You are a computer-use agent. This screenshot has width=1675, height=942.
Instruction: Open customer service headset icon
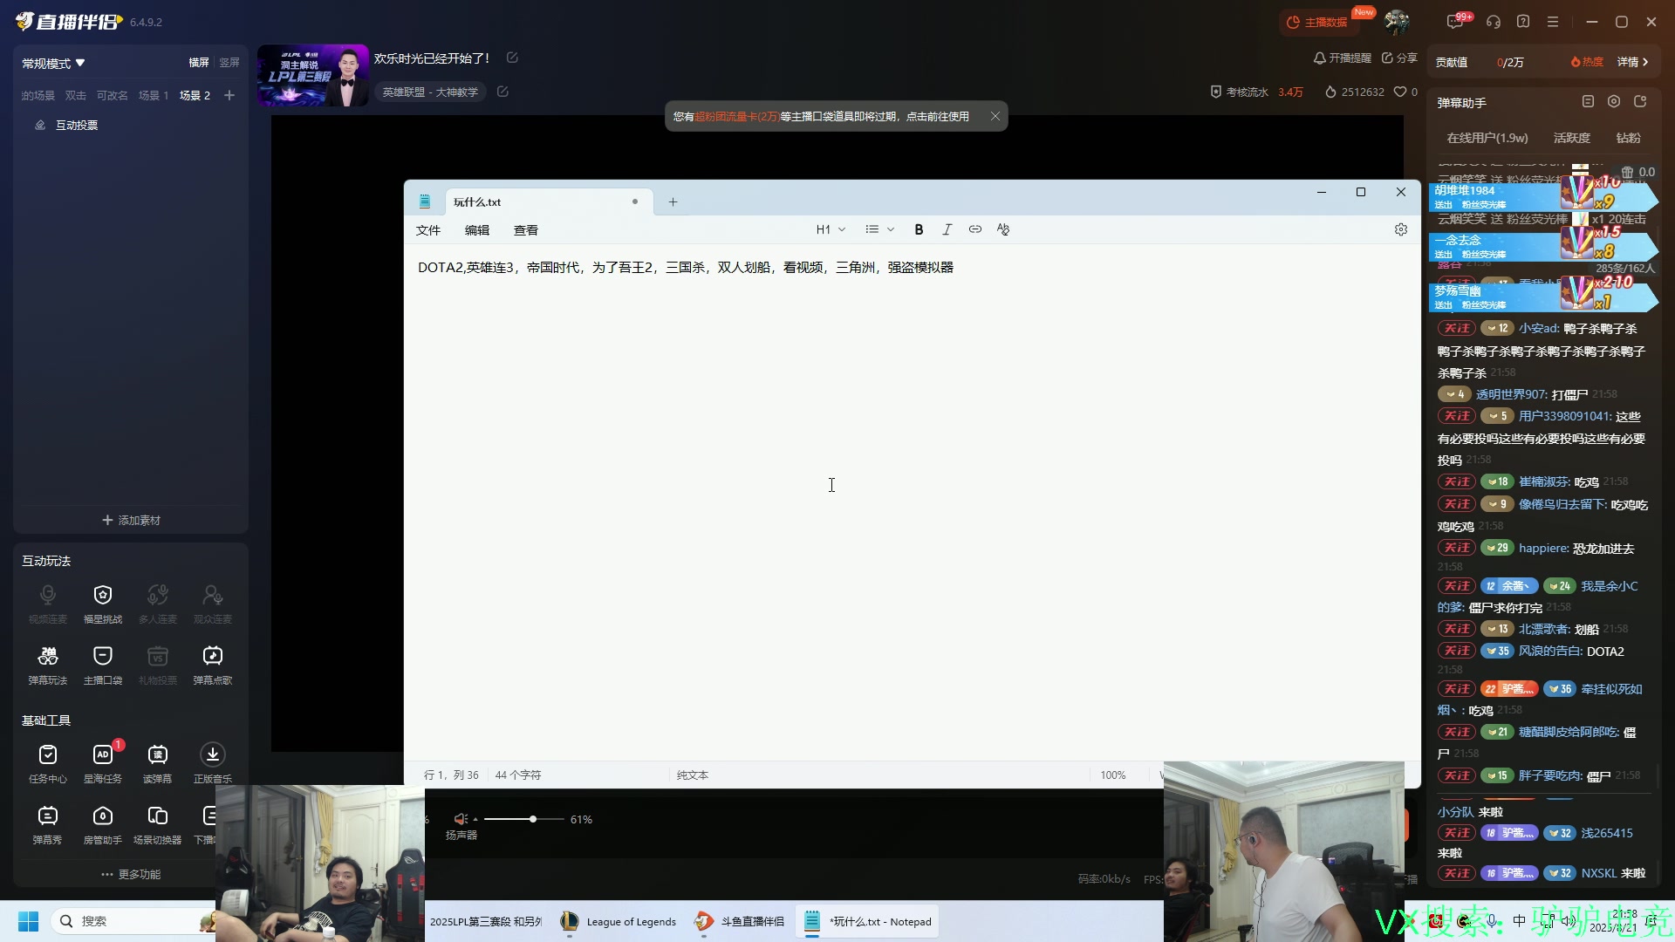[x=1494, y=22]
